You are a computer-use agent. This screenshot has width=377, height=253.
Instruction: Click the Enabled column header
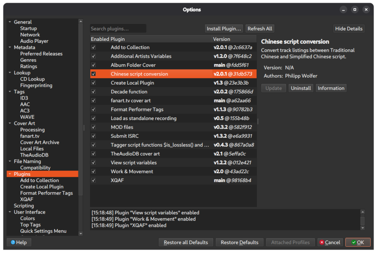coord(100,39)
